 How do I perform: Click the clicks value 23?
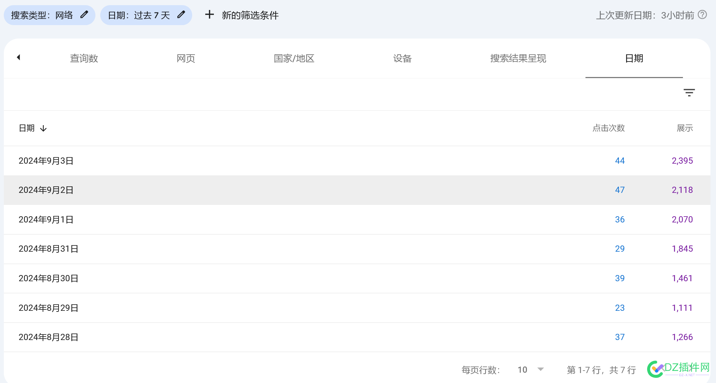point(620,308)
